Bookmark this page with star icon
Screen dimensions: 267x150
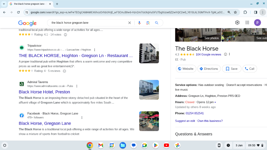(x=235, y=12)
